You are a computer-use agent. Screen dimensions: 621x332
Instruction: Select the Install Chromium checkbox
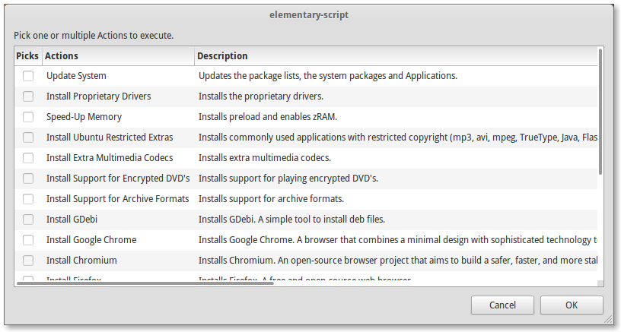click(x=28, y=261)
